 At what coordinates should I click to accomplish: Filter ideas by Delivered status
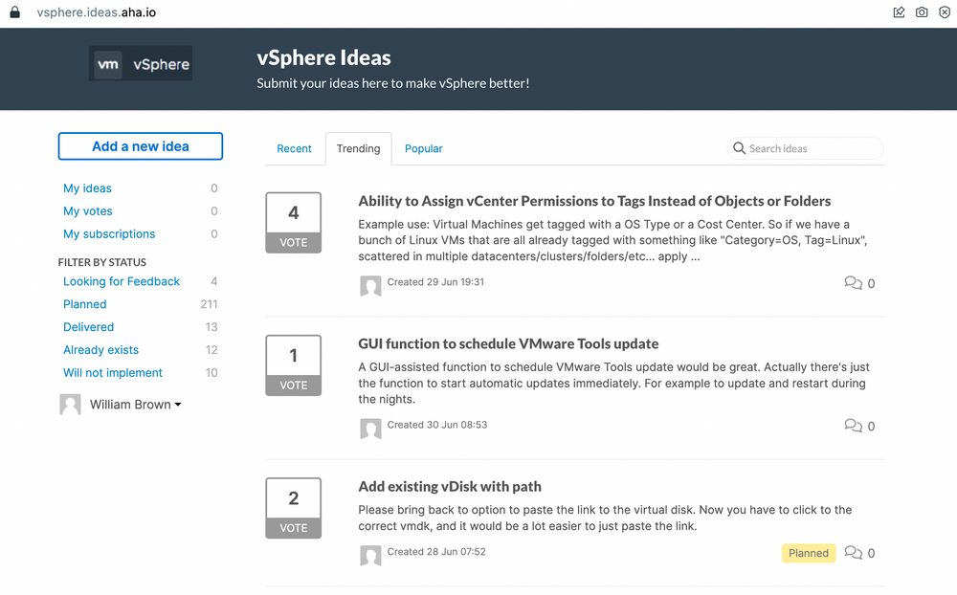(88, 327)
